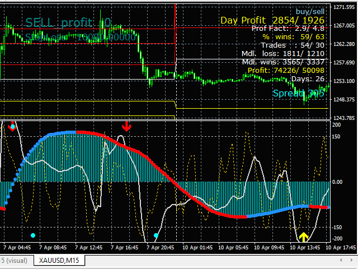The image size is (358, 269).
Task: Click the cyan dot circled in red
Action: (x=12, y=127)
